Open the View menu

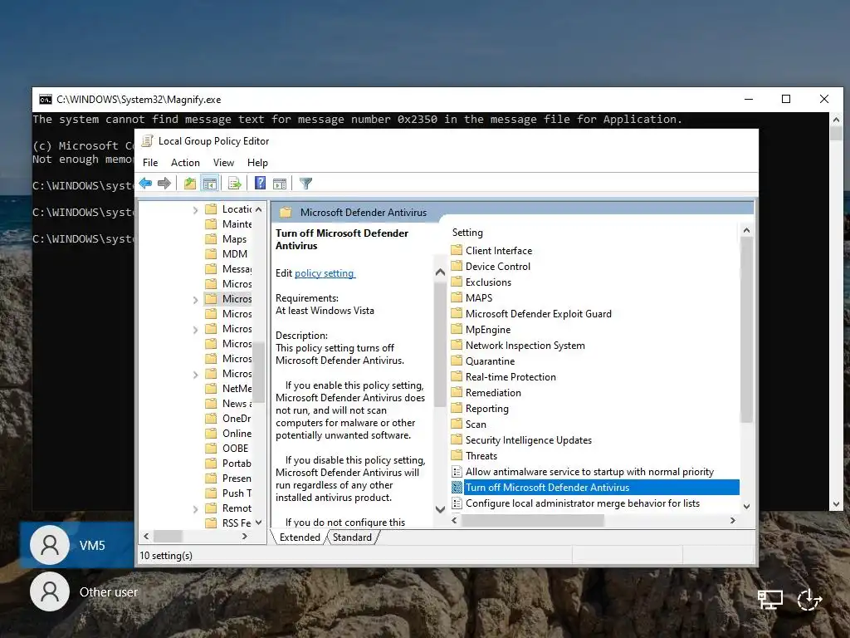click(x=223, y=163)
